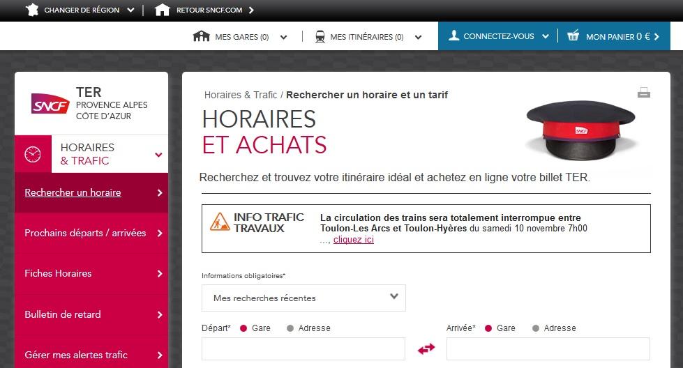This screenshot has height=368, width=683.
Task: Click the house icon for Retour SNCF.com
Action: coord(162,10)
